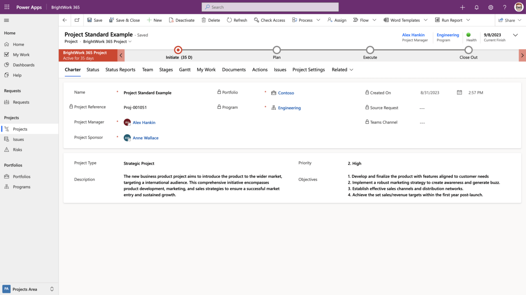Assign the project to another user
This screenshot has width=526, height=295.
pos(337,20)
